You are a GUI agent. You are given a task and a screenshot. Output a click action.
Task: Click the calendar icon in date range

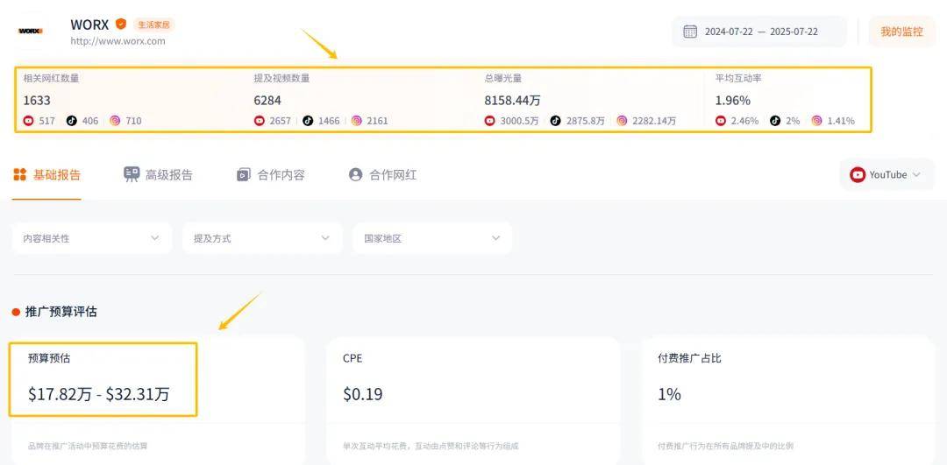pos(690,32)
